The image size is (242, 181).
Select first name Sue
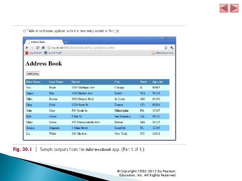click(x=29, y=87)
